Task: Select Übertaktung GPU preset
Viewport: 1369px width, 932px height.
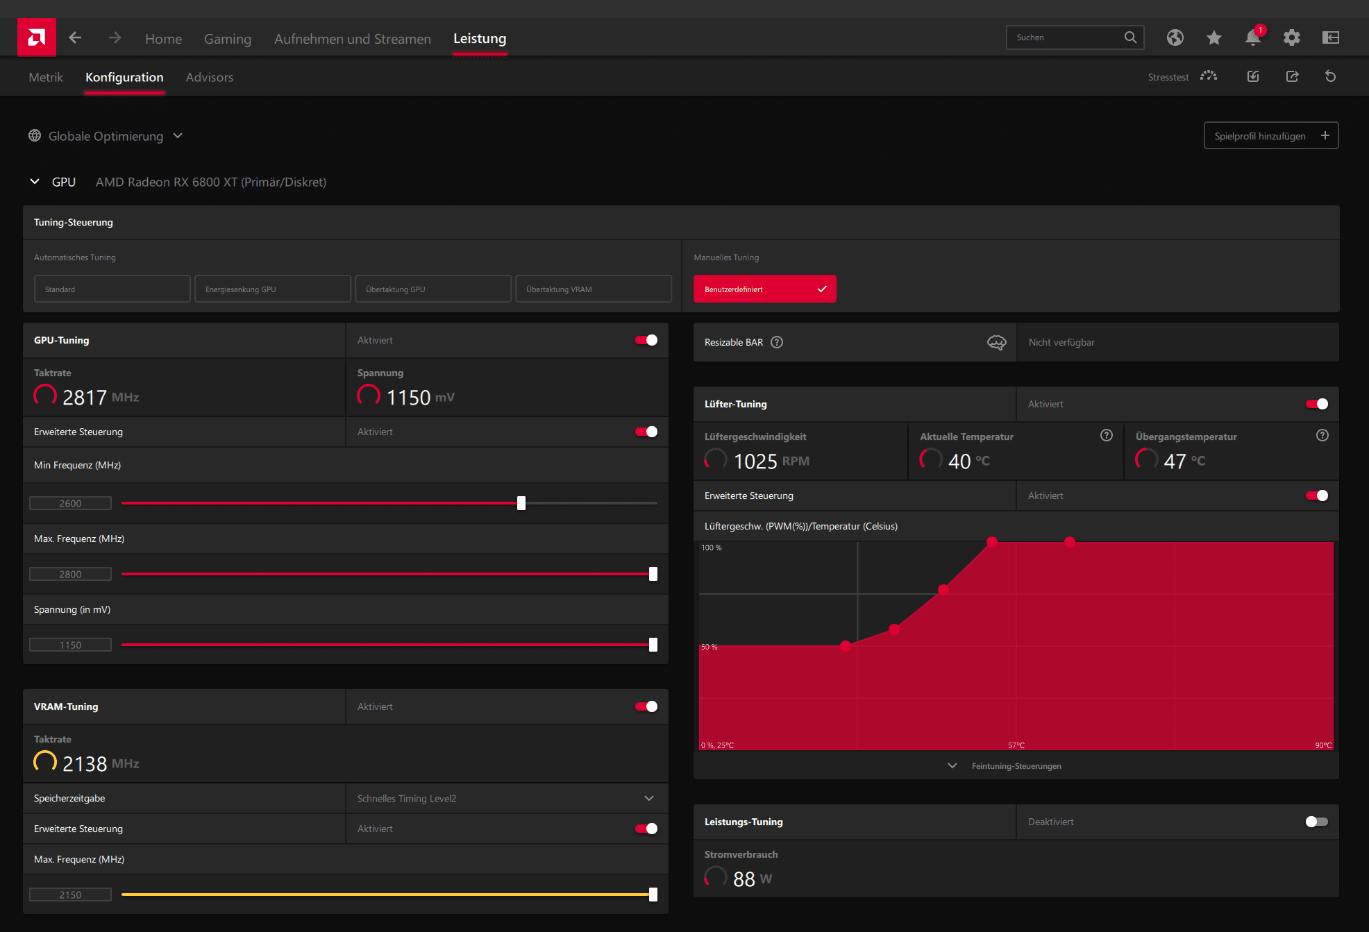Action: pyautogui.click(x=433, y=289)
